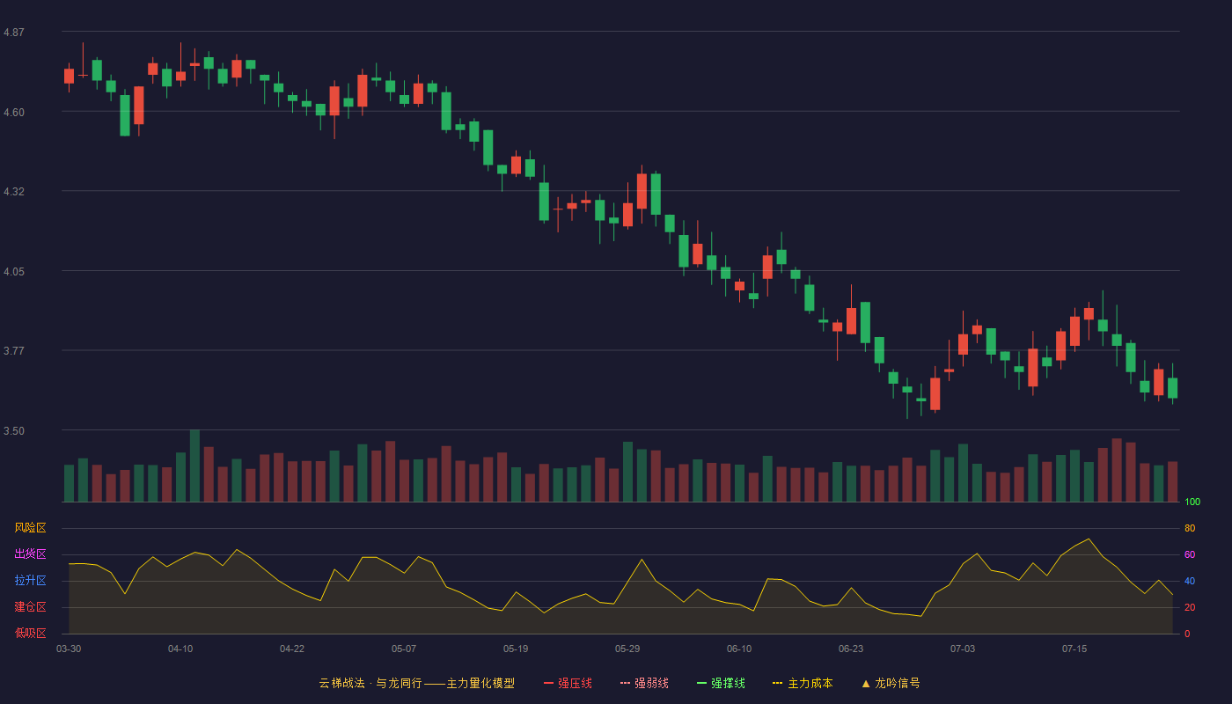The width and height of the screenshot is (1232, 704).
Task: Toggle the 强撑线 legend label
Action: pos(728,683)
